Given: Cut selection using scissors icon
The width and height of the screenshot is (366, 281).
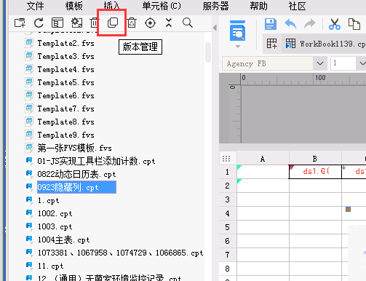Looking at the screenshot, I should click(335, 24).
